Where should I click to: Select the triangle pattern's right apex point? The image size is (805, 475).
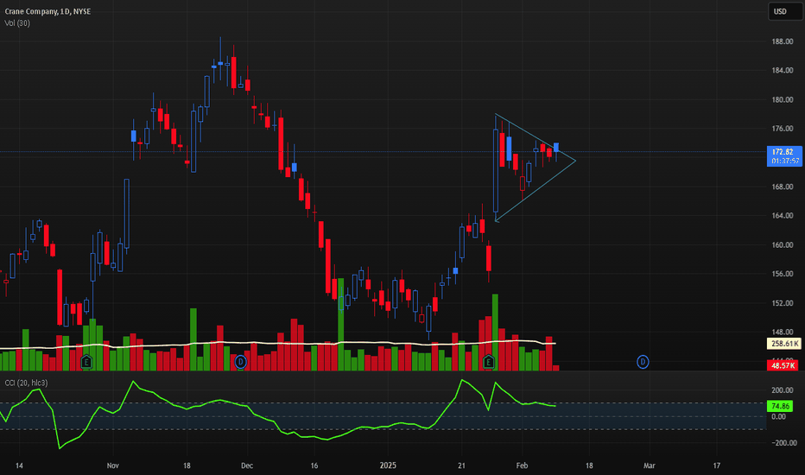(575, 161)
